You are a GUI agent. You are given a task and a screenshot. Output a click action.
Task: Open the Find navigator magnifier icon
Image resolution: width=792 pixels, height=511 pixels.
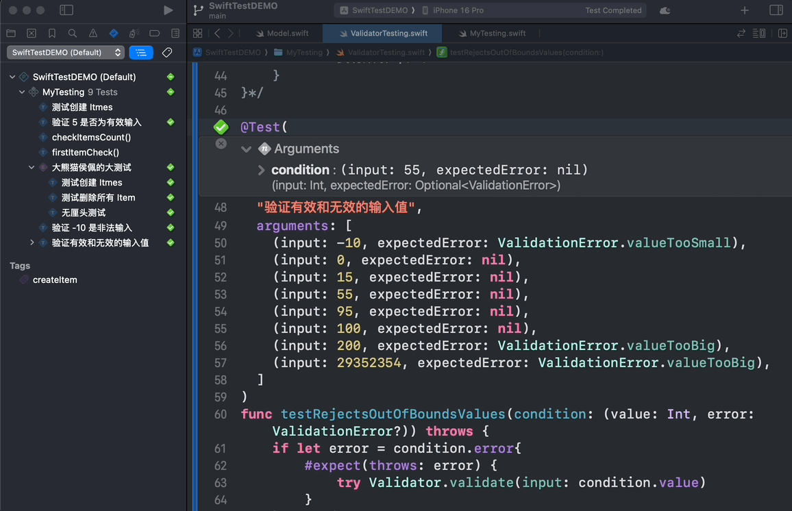click(73, 33)
